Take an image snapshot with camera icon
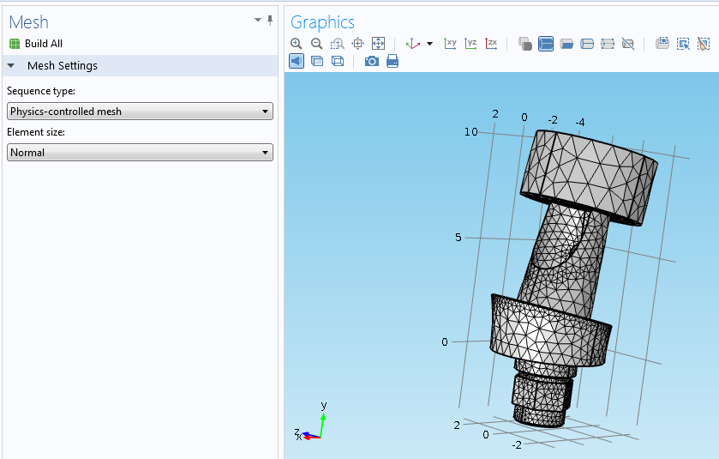Image resolution: width=719 pixels, height=459 pixels. pos(372,61)
